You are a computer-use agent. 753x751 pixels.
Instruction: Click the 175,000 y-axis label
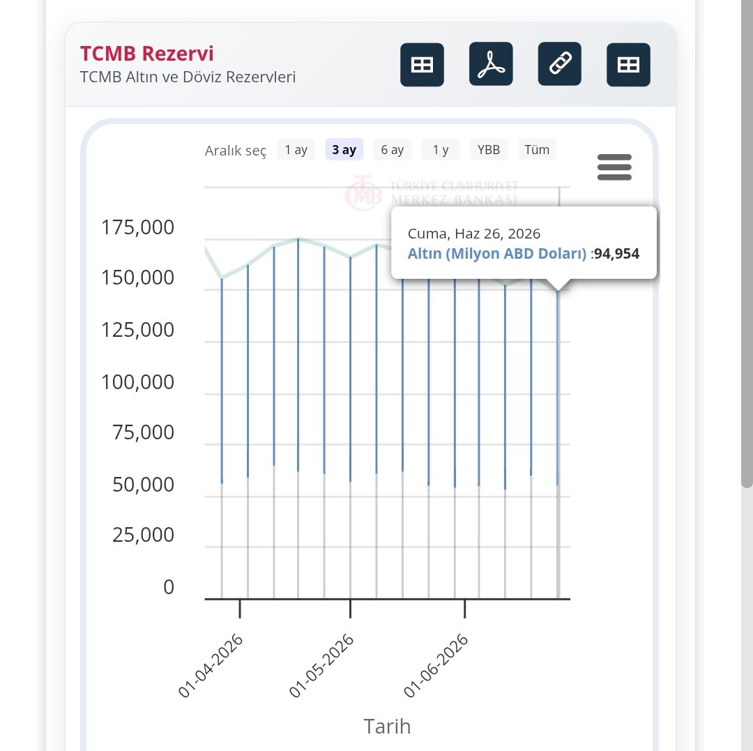pyautogui.click(x=137, y=227)
